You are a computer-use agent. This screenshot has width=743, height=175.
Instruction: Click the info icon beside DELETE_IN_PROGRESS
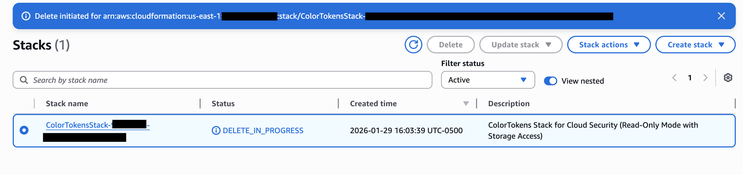click(x=216, y=130)
